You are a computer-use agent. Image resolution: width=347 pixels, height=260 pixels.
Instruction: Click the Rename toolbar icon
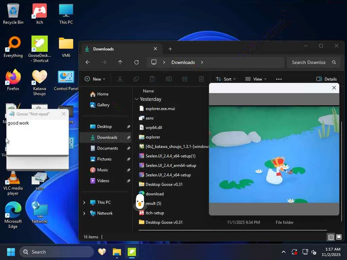pos(169,79)
